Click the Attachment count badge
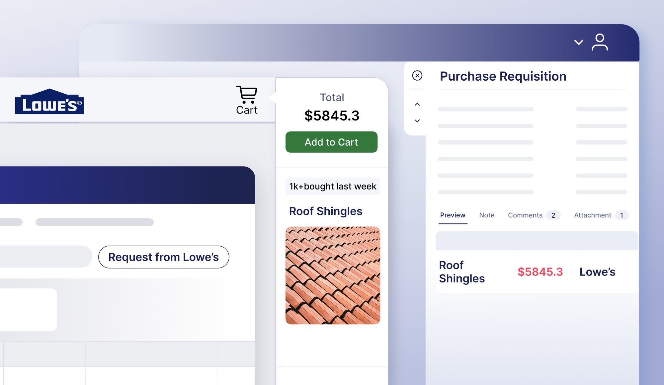The height and width of the screenshot is (385, 664). click(x=622, y=215)
